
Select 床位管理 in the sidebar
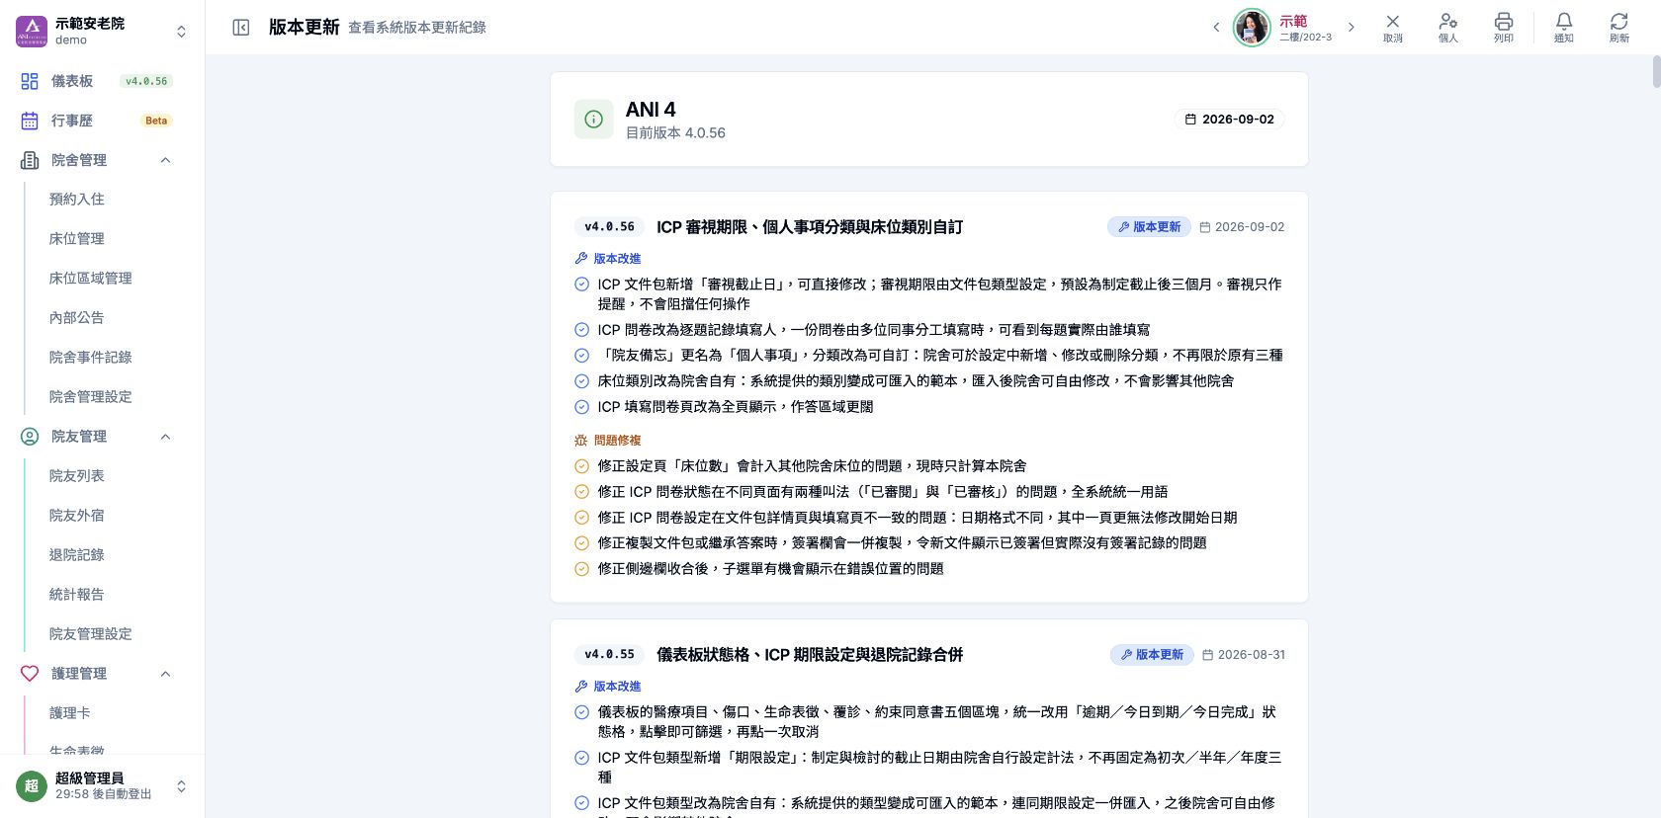77,239
